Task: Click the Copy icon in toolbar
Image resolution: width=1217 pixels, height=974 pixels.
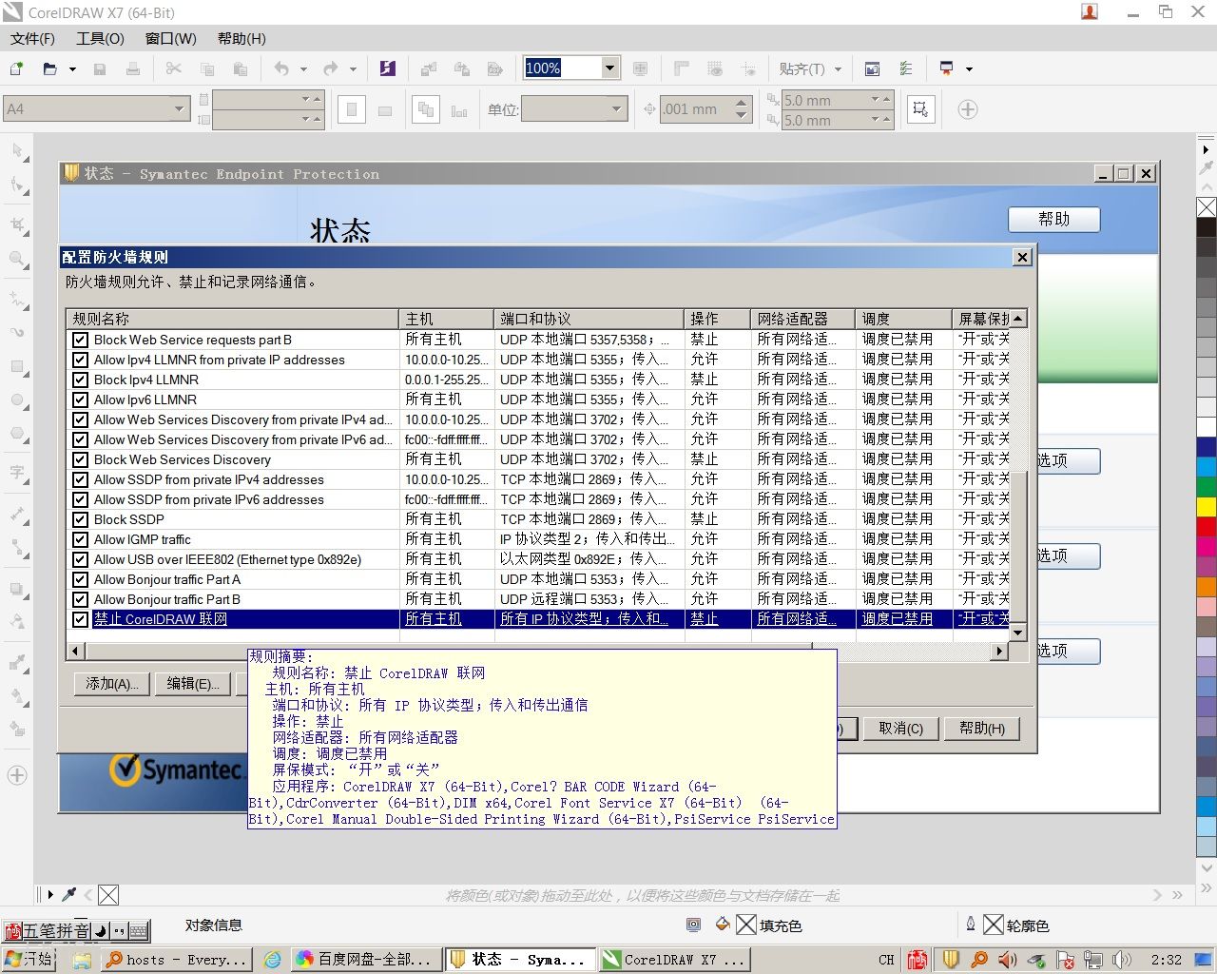Action: 207,68
